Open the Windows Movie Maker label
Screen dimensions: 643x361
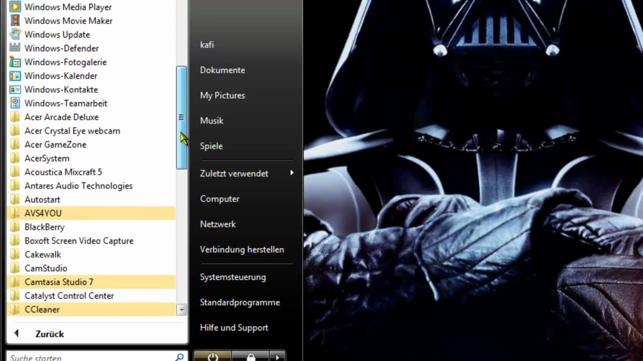[x=68, y=21]
